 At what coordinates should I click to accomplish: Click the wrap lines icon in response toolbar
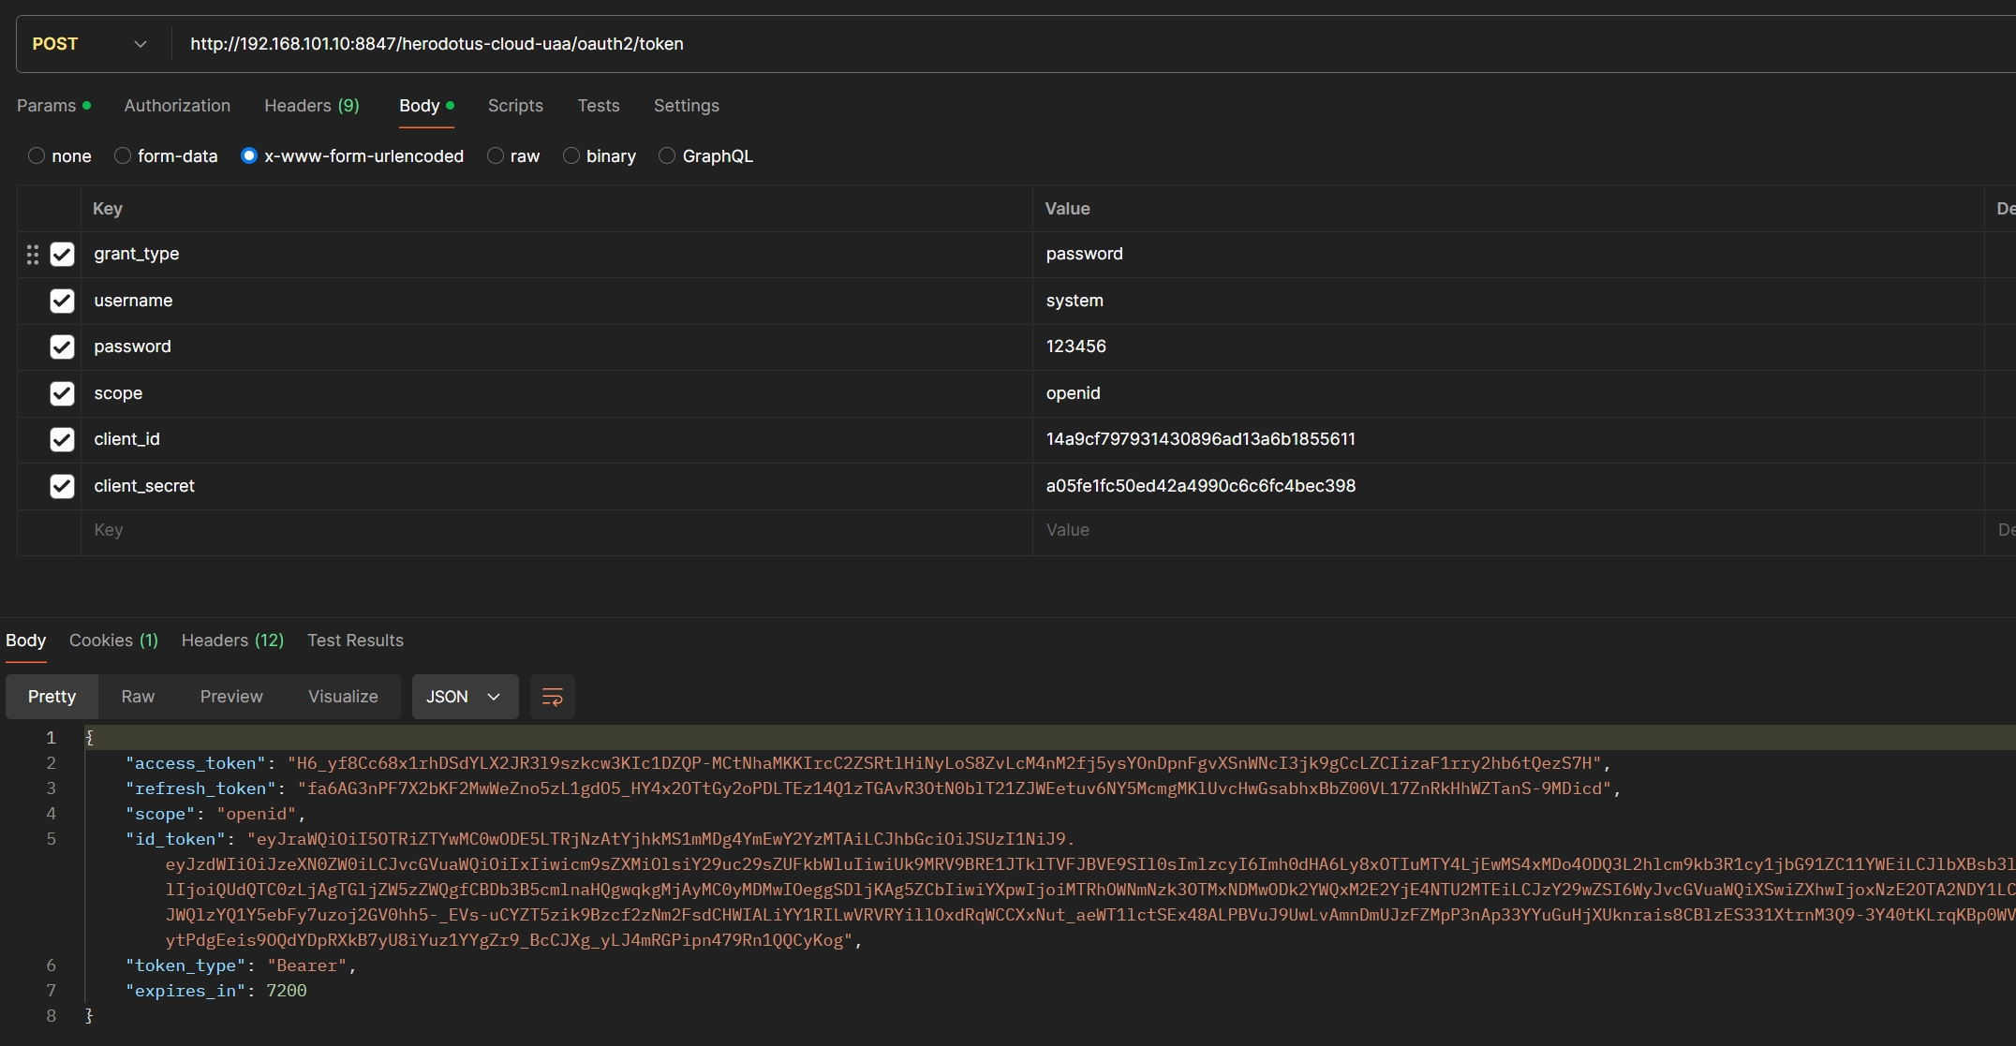552,697
